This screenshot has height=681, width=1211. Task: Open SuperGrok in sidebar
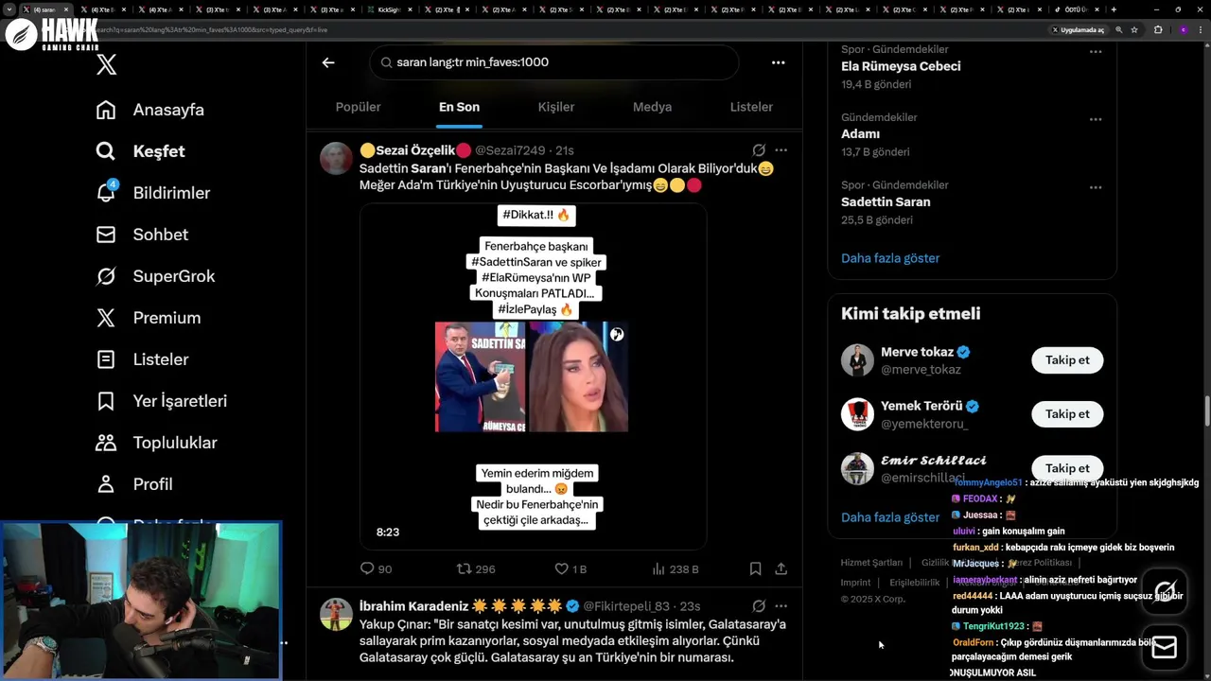click(155, 276)
